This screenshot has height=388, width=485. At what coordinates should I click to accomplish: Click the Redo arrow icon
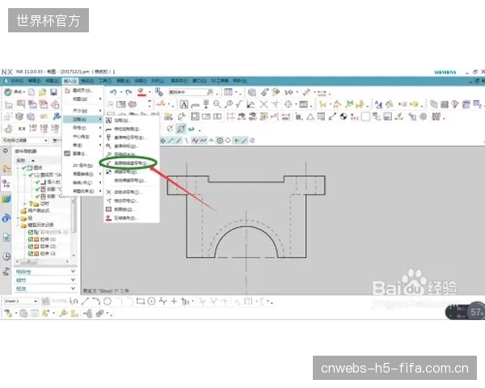129,92
